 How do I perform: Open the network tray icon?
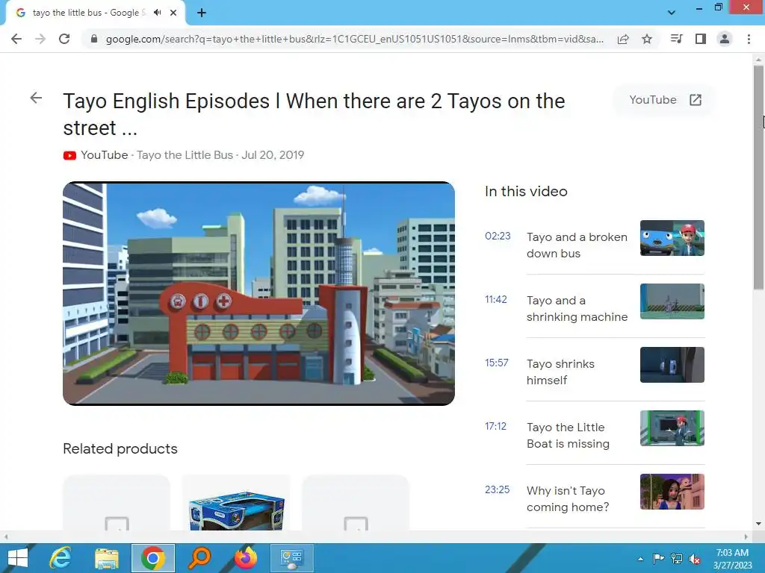pyautogui.click(x=677, y=559)
